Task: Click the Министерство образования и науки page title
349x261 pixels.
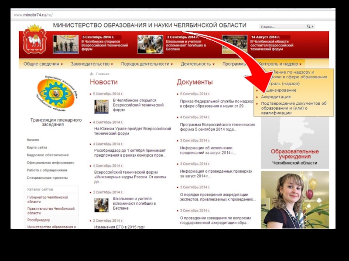Action: [x=150, y=25]
